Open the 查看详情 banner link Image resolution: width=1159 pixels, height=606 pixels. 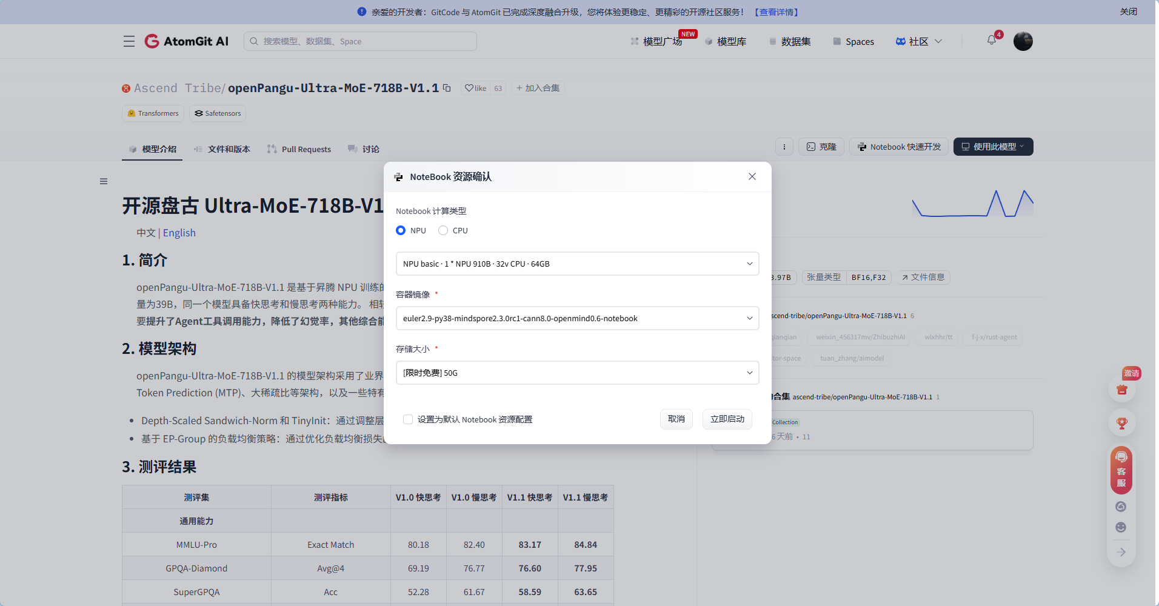[777, 12]
